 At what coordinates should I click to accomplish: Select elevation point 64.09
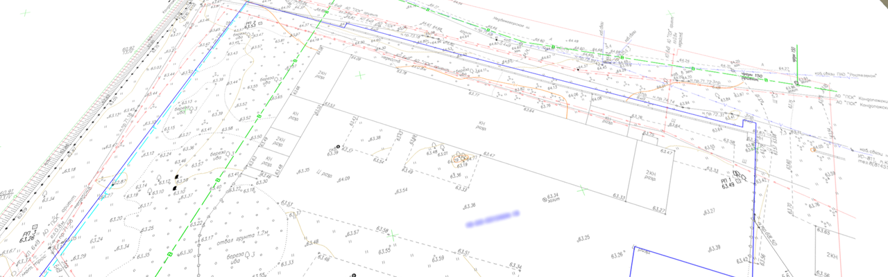(x=342, y=180)
